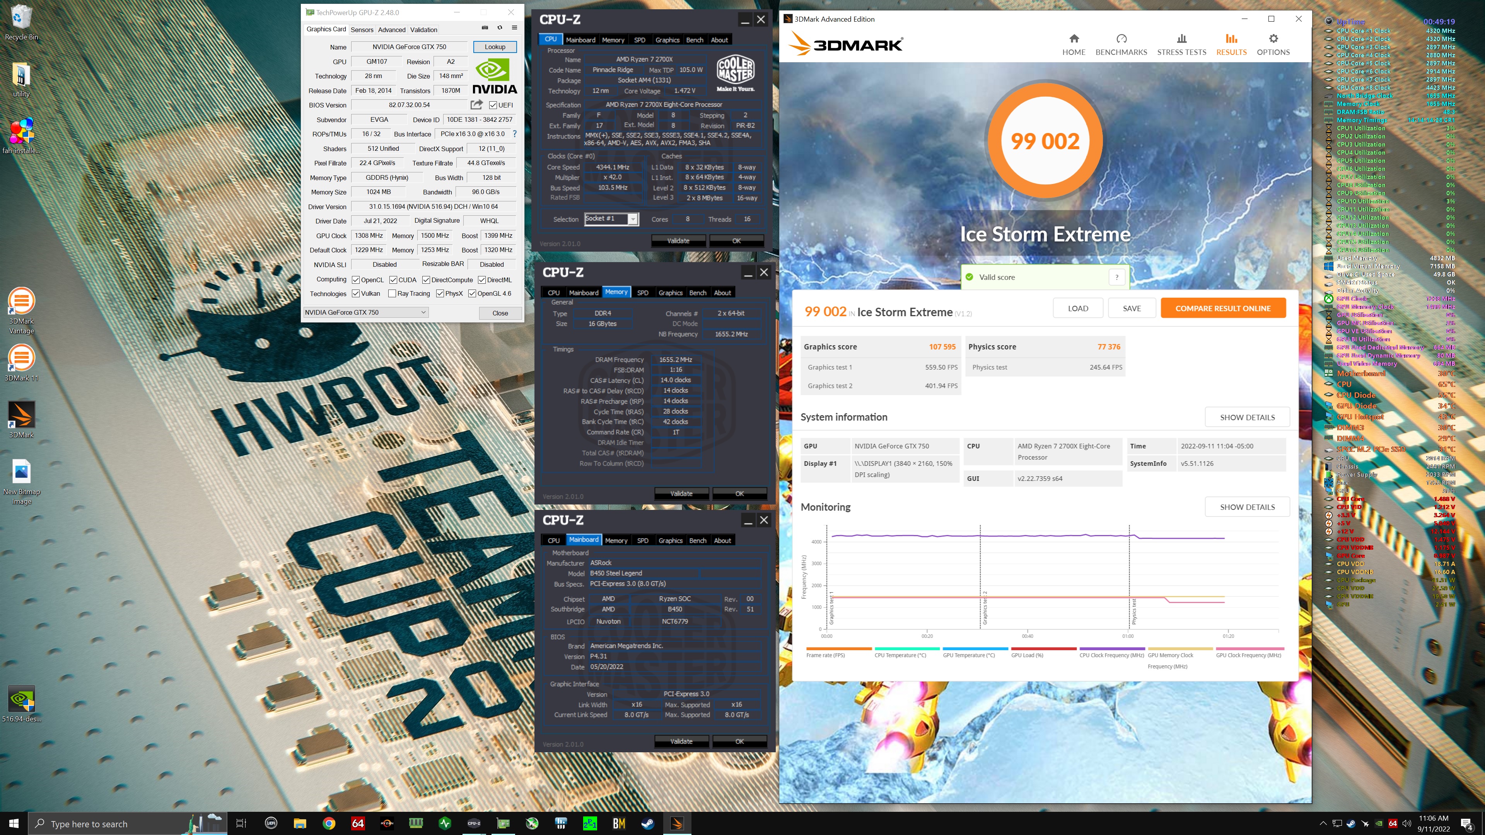This screenshot has height=835, width=1485.
Task: Expand hidden system tray icons
Action: point(1323,823)
